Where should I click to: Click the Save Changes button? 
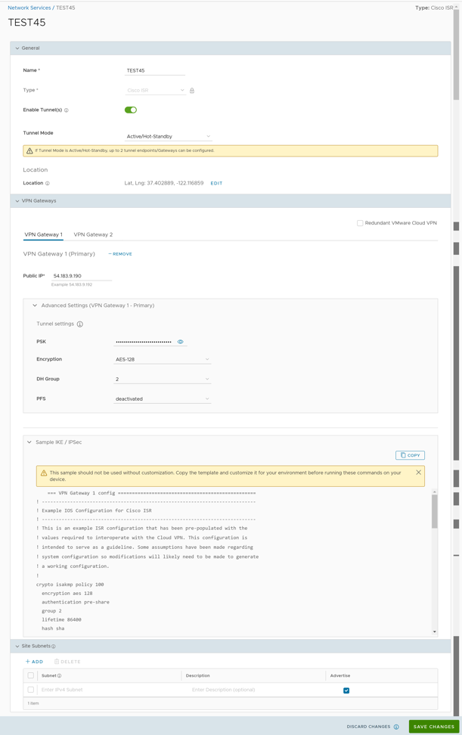(433, 727)
